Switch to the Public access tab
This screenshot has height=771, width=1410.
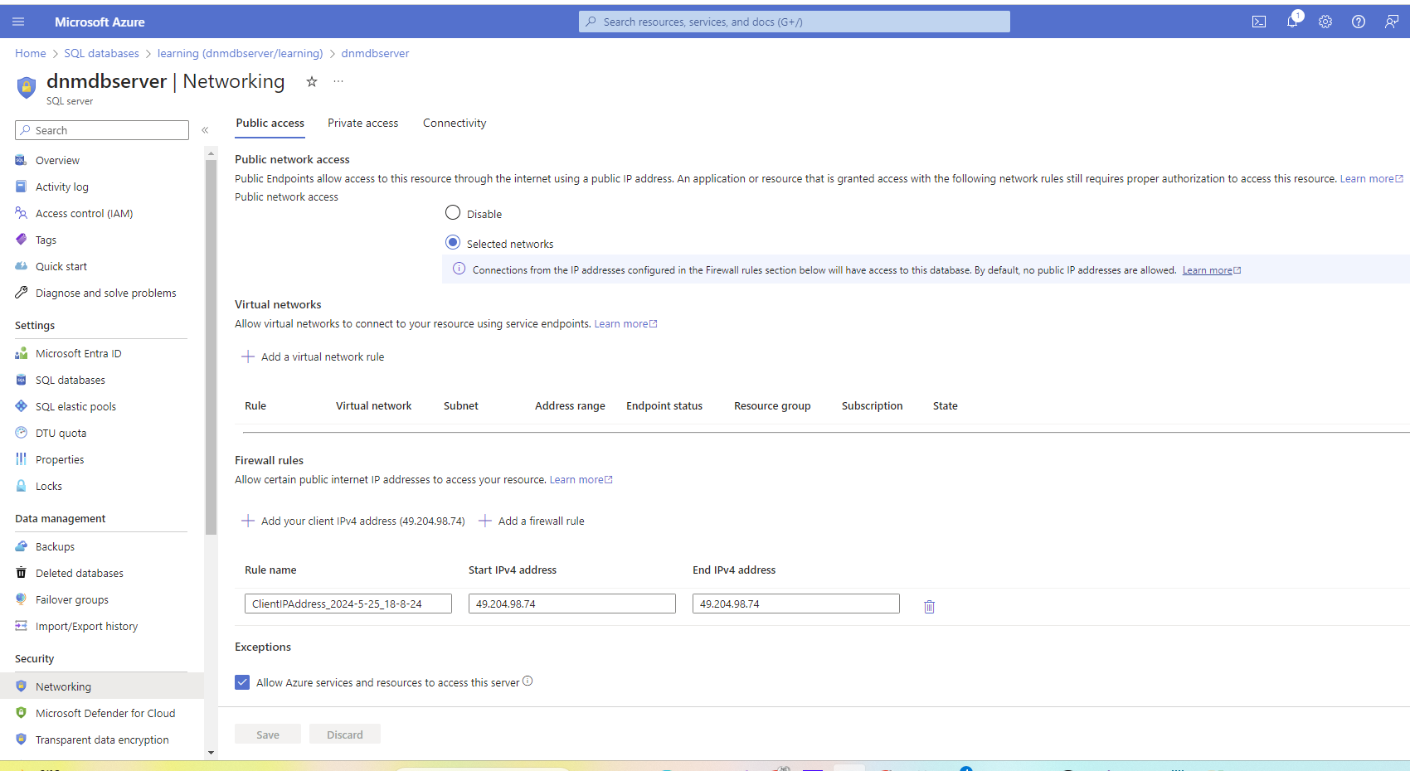point(270,123)
